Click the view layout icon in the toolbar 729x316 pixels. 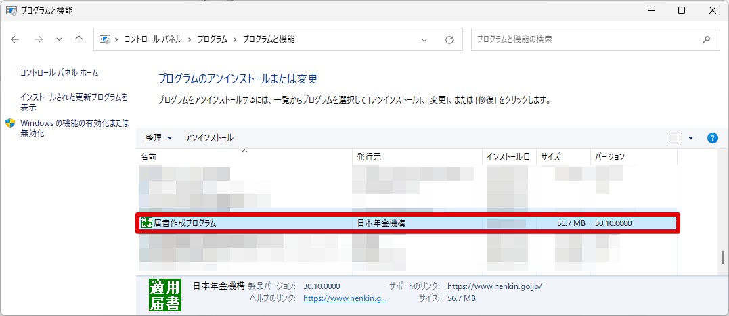tap(675, 138)
